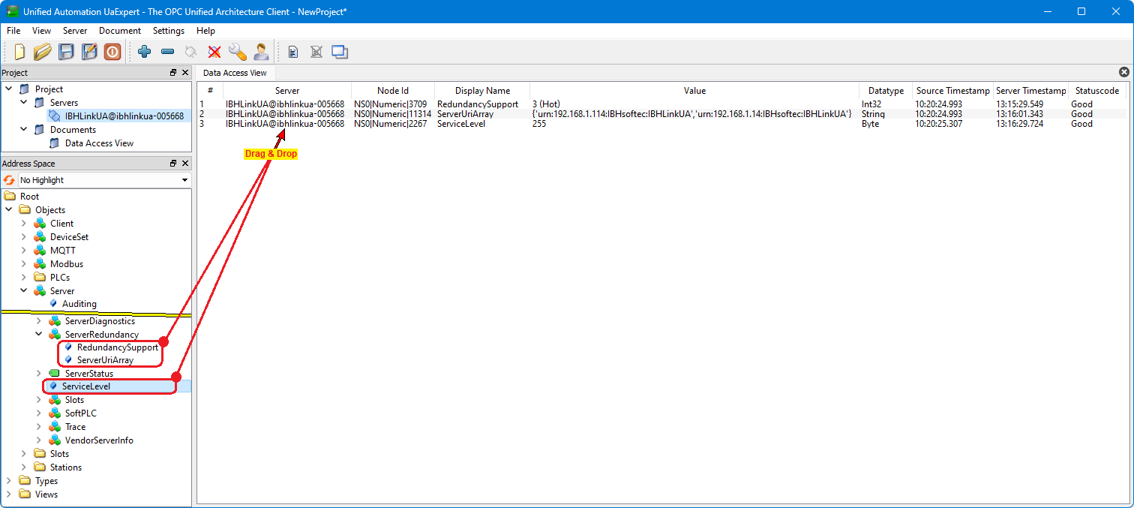Screen dimensions: 1134x508
Task: Click the refresh icon beside No Highlight
Action: tap(9, 180)
